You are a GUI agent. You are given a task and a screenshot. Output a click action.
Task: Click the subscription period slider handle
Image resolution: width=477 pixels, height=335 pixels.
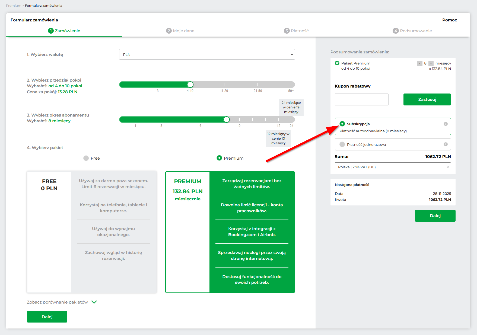pyautogui.click(x=227, y=120)
